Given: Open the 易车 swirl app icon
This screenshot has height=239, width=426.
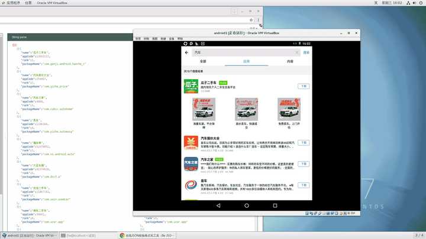Looking at the screenshot, I should point(191,185).
